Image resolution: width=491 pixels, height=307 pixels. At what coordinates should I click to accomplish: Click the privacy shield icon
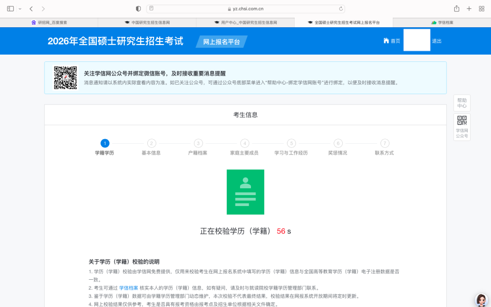click(139, 9)
